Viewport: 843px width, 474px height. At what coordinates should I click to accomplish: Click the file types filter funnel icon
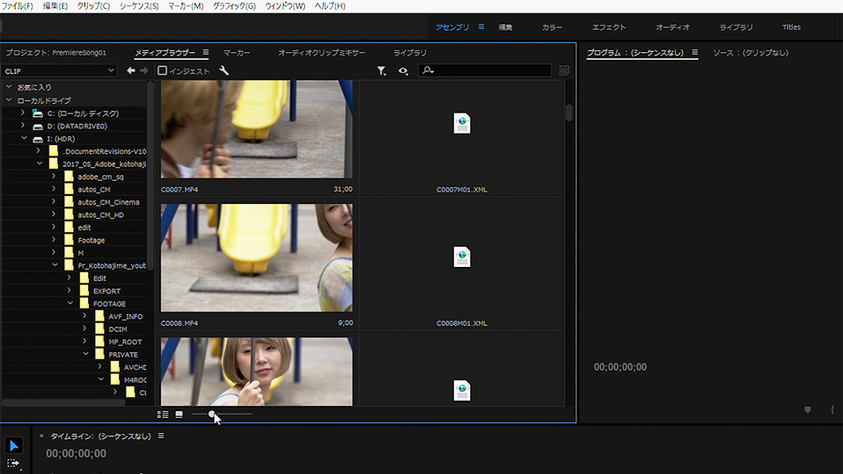tap(381, 71)
